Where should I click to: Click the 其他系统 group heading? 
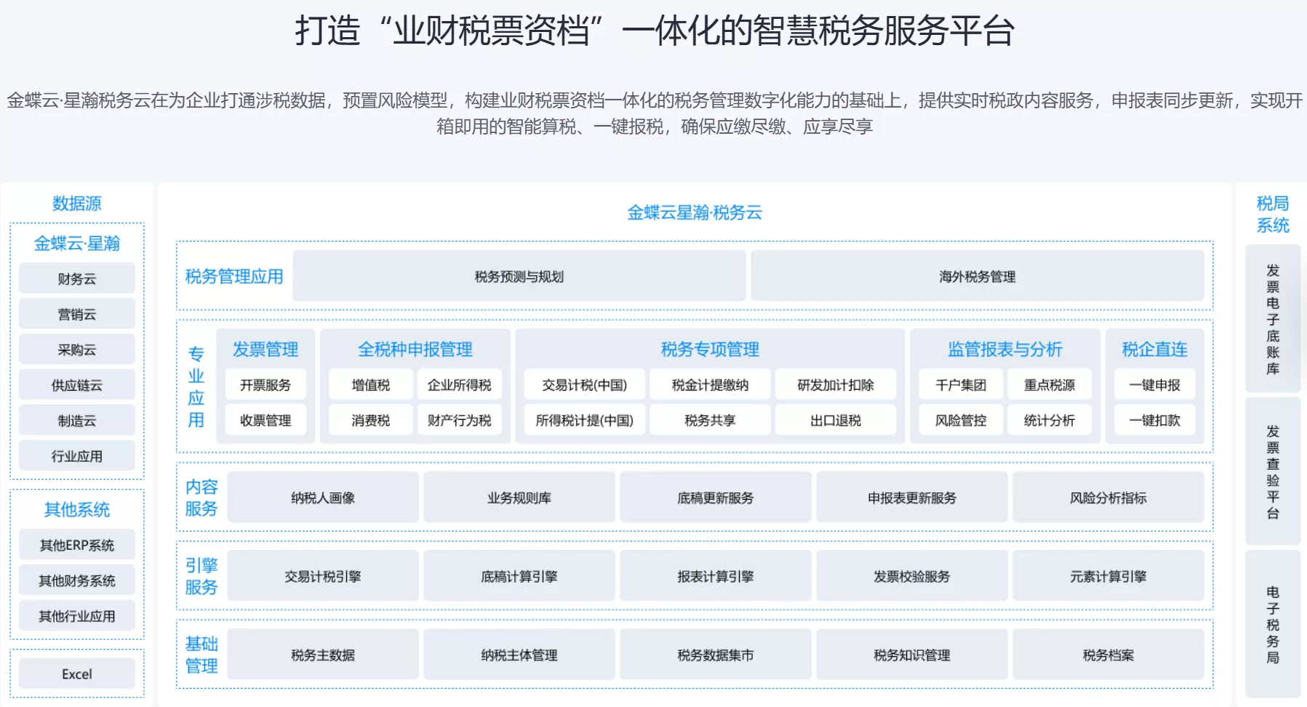77,509
